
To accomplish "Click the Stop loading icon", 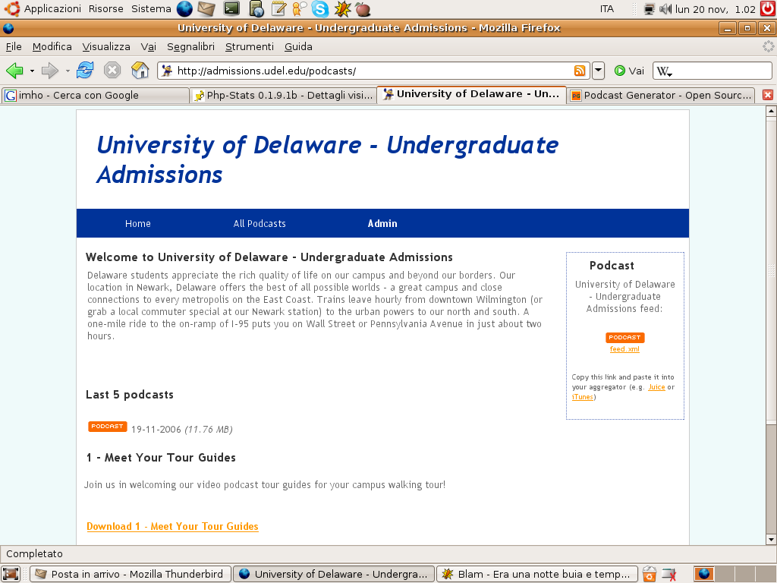I will (x=112, y=70).
